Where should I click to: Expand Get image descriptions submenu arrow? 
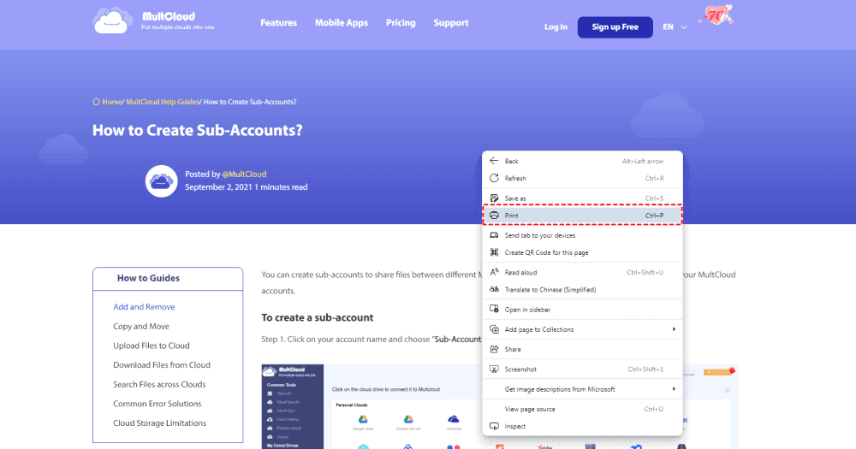[x=674, y=389]
